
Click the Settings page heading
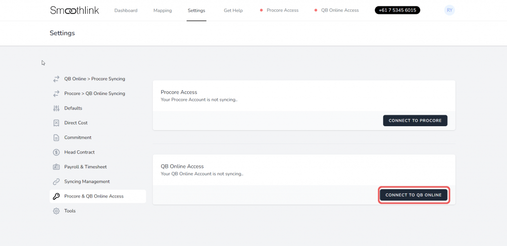62,33
